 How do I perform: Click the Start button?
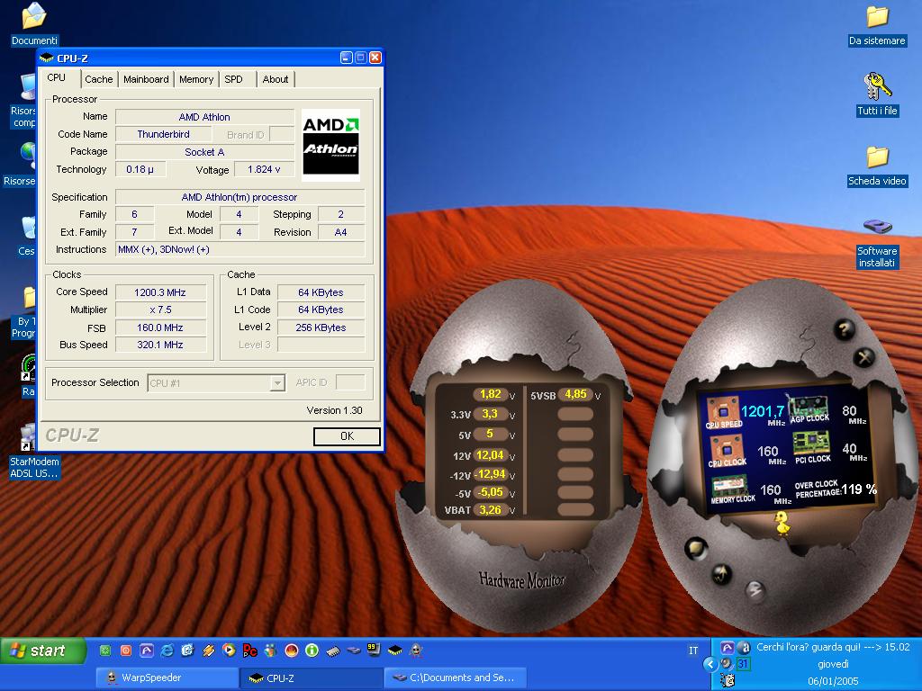(x=42, y=651)
